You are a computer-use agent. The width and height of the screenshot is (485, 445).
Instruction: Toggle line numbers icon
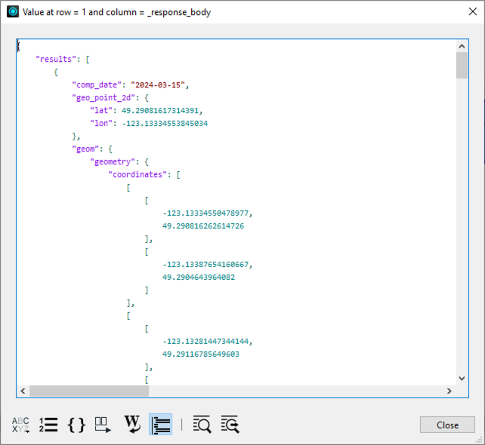48,425
